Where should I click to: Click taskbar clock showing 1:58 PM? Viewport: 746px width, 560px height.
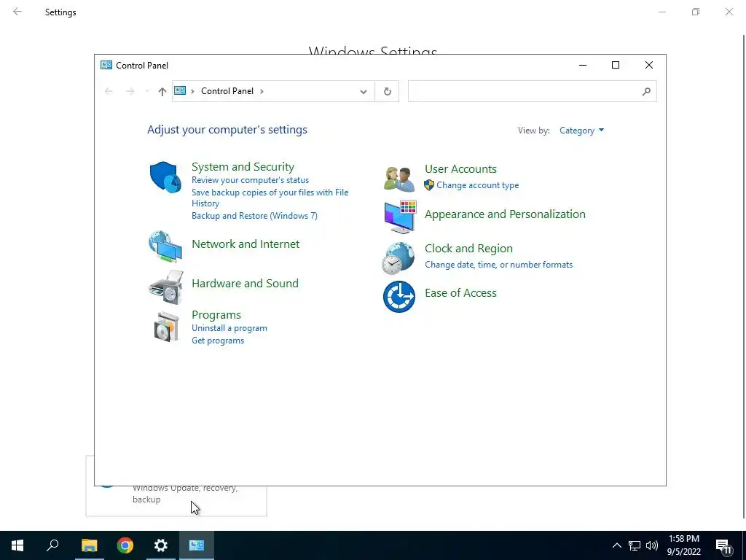pyautogui.click(x=683, y=545)
